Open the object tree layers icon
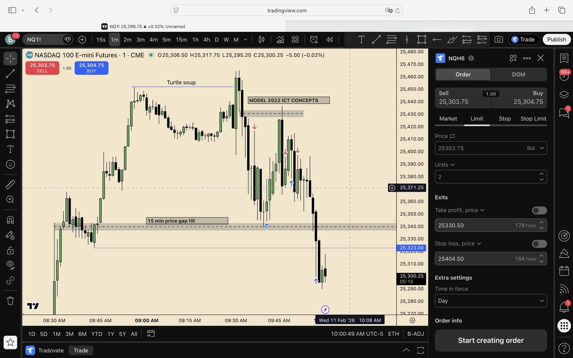 click(x=564, y=95)
